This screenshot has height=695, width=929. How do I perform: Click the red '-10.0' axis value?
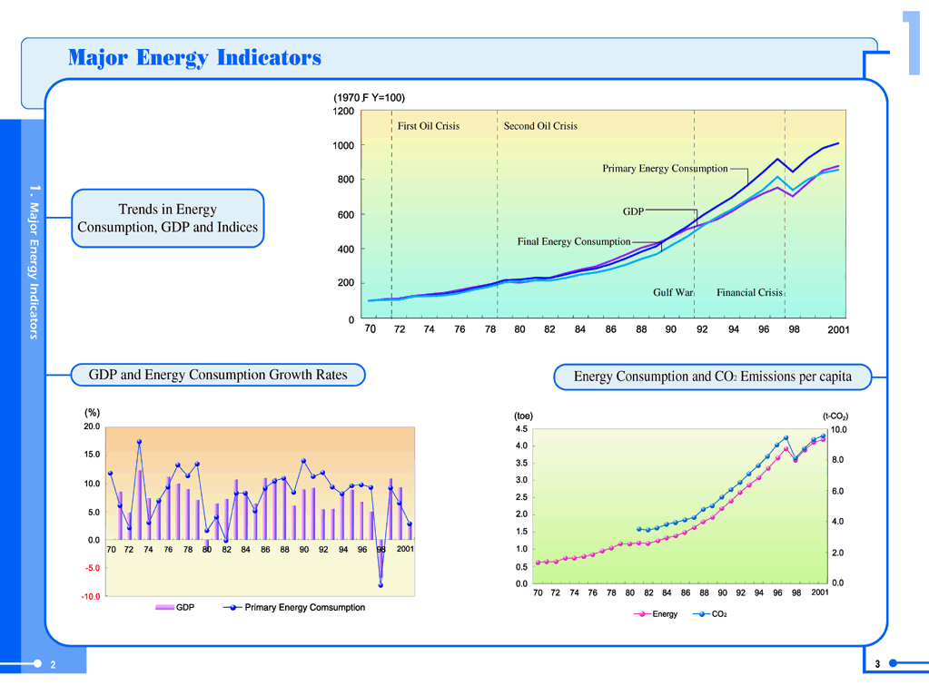click(91, 597)
